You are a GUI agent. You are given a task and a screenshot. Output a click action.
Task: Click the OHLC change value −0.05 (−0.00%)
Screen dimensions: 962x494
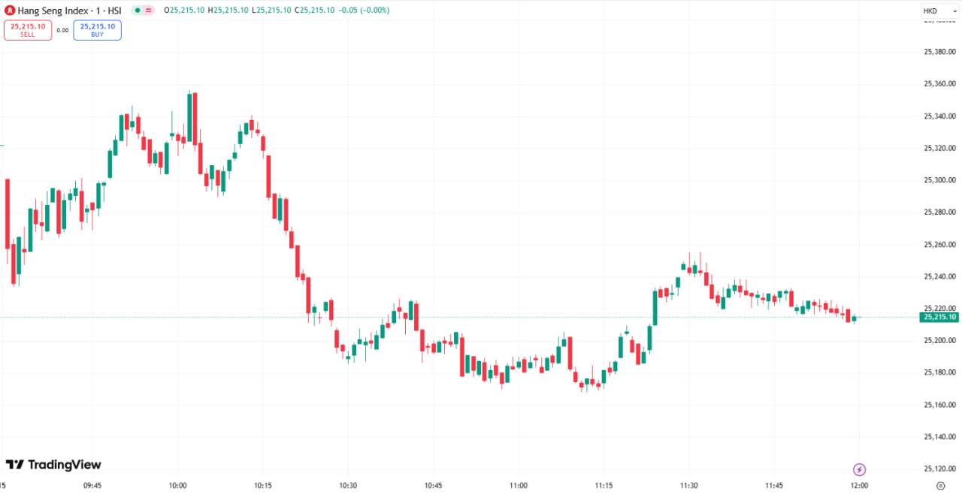coord(358,11)
